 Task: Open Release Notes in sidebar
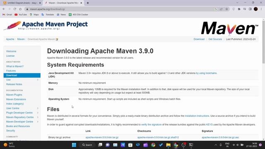click(x=14, y=84)
